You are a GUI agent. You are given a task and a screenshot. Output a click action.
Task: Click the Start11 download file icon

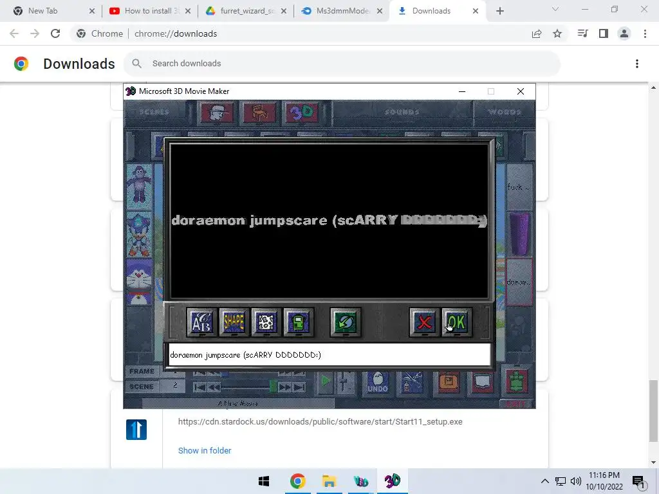[x=136, y=430]
